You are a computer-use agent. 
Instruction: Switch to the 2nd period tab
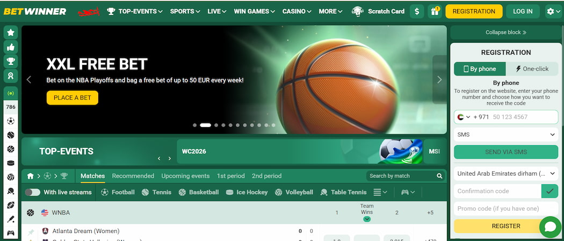tap(266, 176)
